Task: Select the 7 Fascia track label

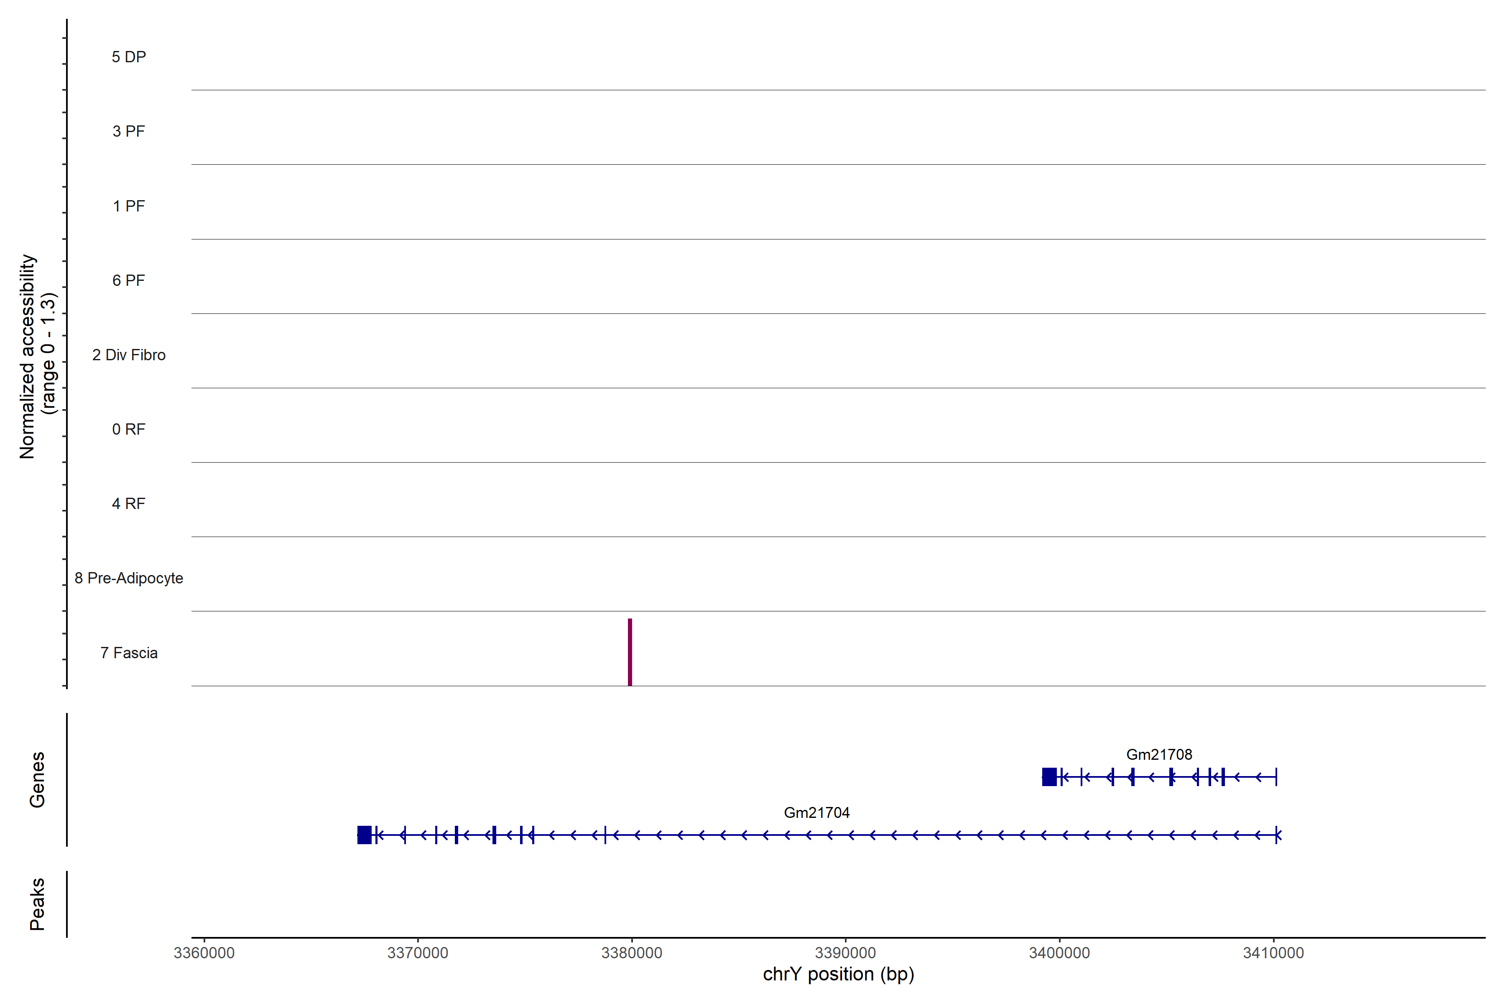Action: pos(129,653)
